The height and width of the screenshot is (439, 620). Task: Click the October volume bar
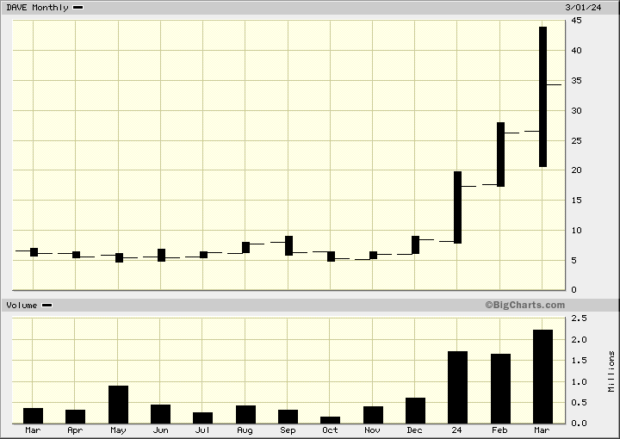[x=330, y=420]
